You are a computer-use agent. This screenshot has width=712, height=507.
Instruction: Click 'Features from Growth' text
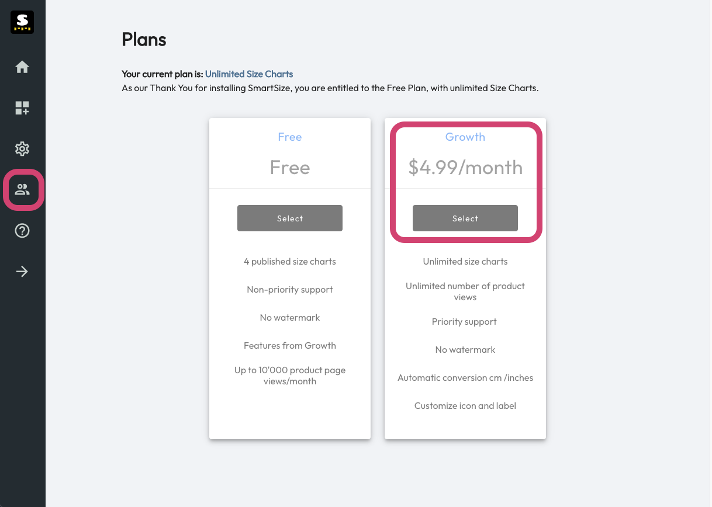(290, 346)
